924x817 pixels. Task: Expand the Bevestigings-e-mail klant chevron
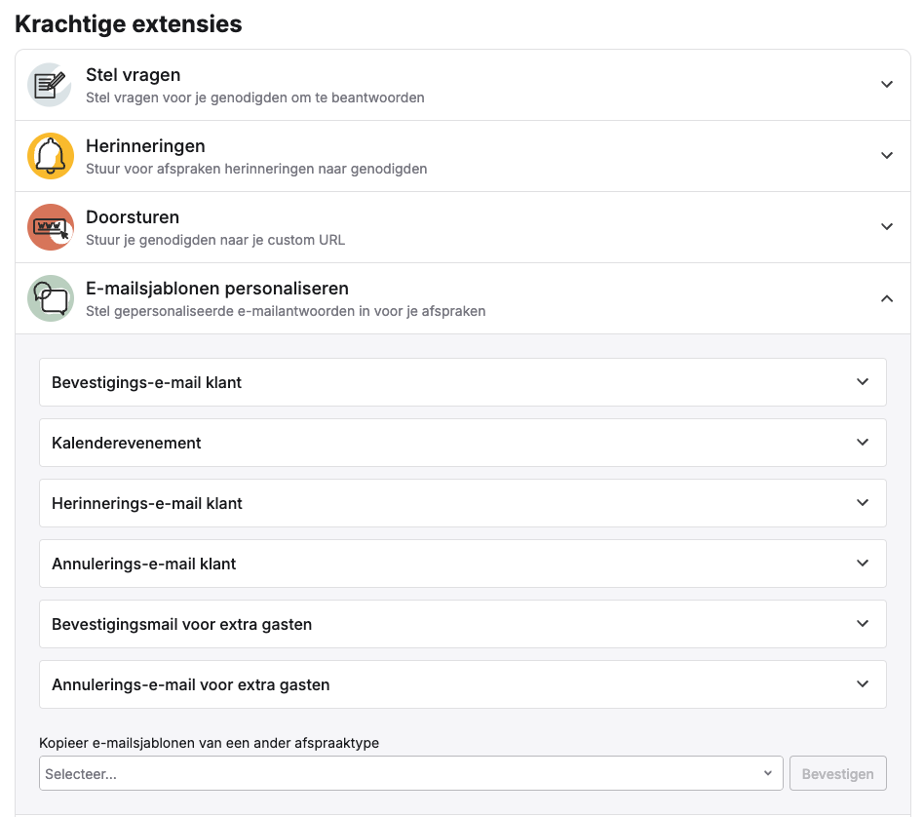tap(863, 382)
